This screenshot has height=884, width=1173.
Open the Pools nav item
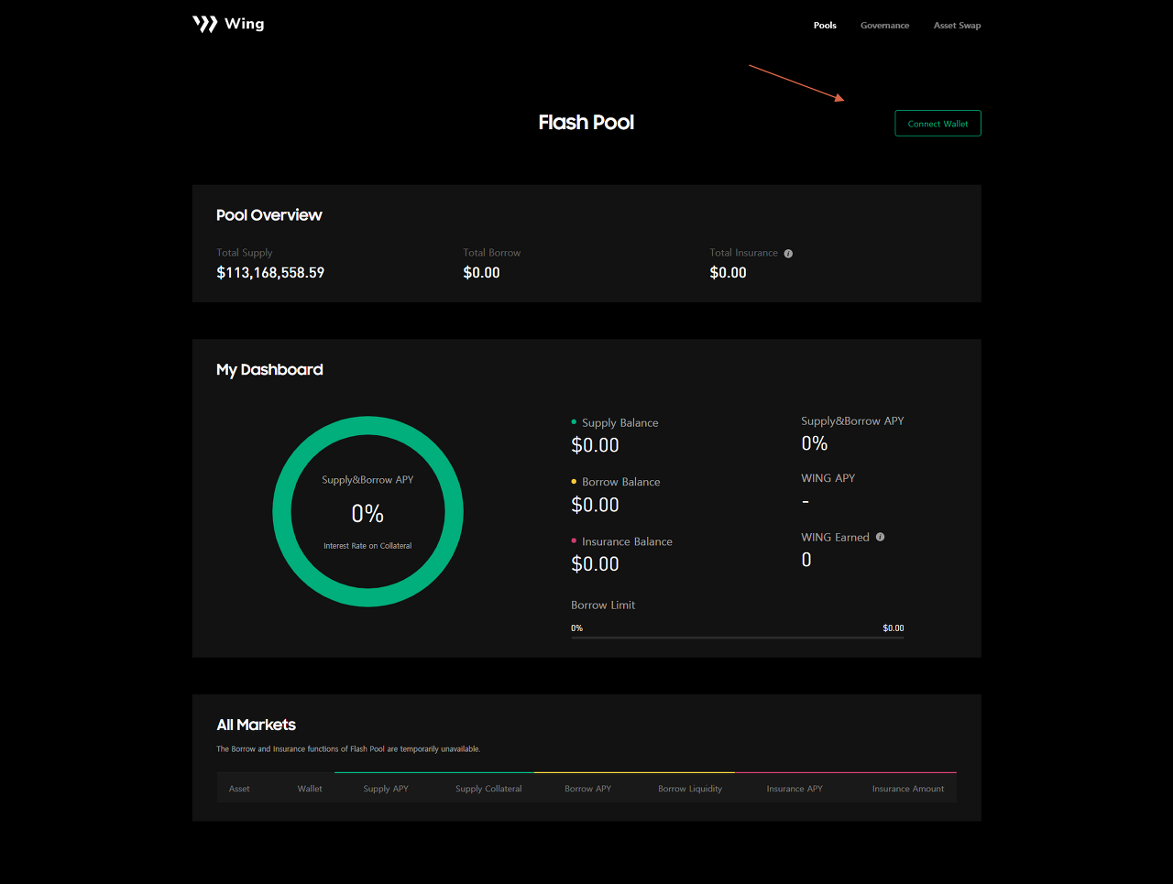pos(825,26)
